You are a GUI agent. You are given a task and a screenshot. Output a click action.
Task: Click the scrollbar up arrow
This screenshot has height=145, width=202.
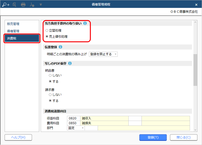(195, 22)
